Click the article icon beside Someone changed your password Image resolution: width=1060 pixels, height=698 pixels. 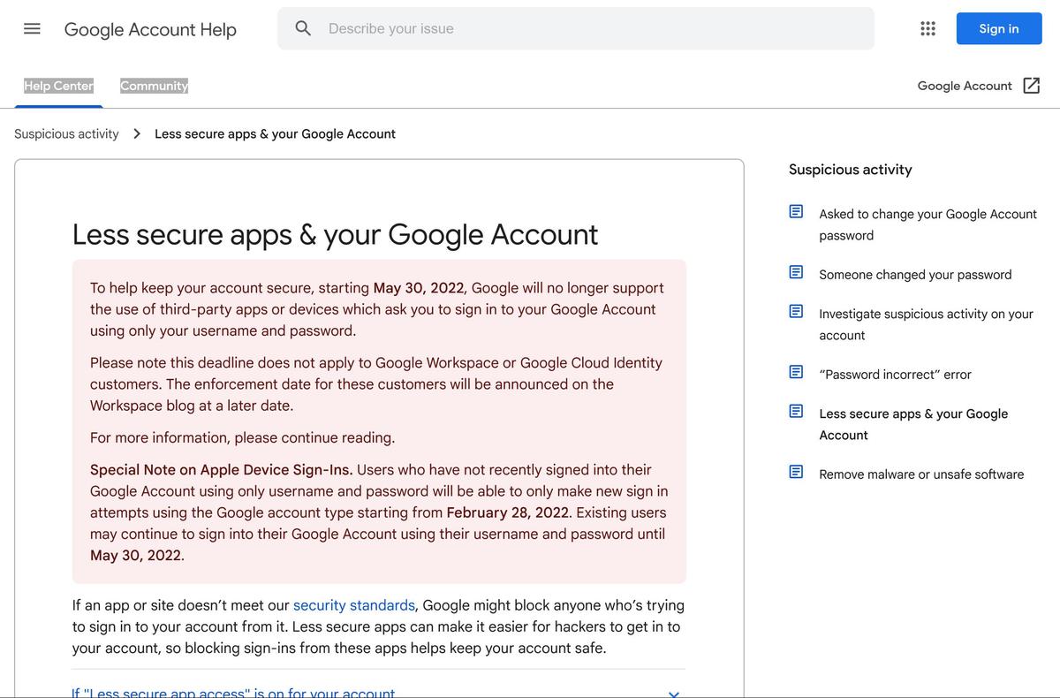[x=796, y=272]
